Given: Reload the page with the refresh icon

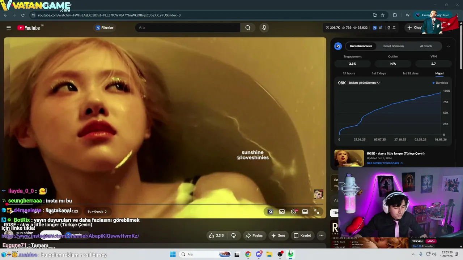Looking at the screenshot, I should pyautogui.click(x=23, y=15).
